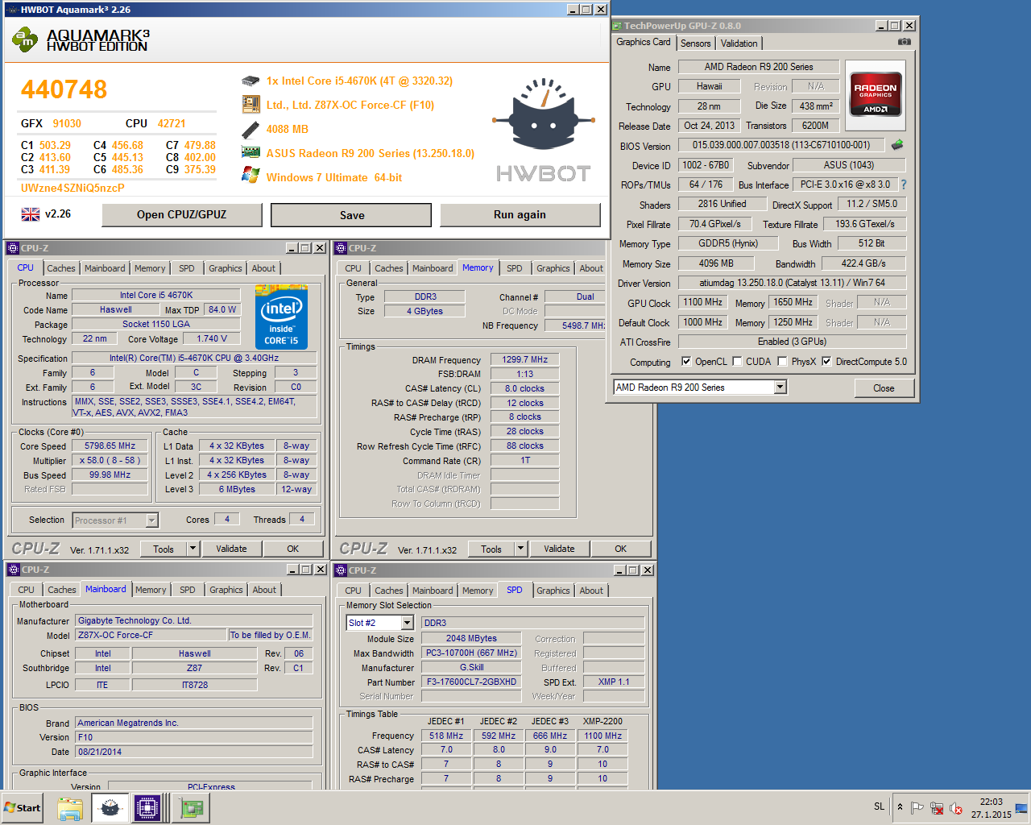1031x825 pixels.
Task: Click the CPU Name field Intel Core i5 4670K
Action: 156,295
